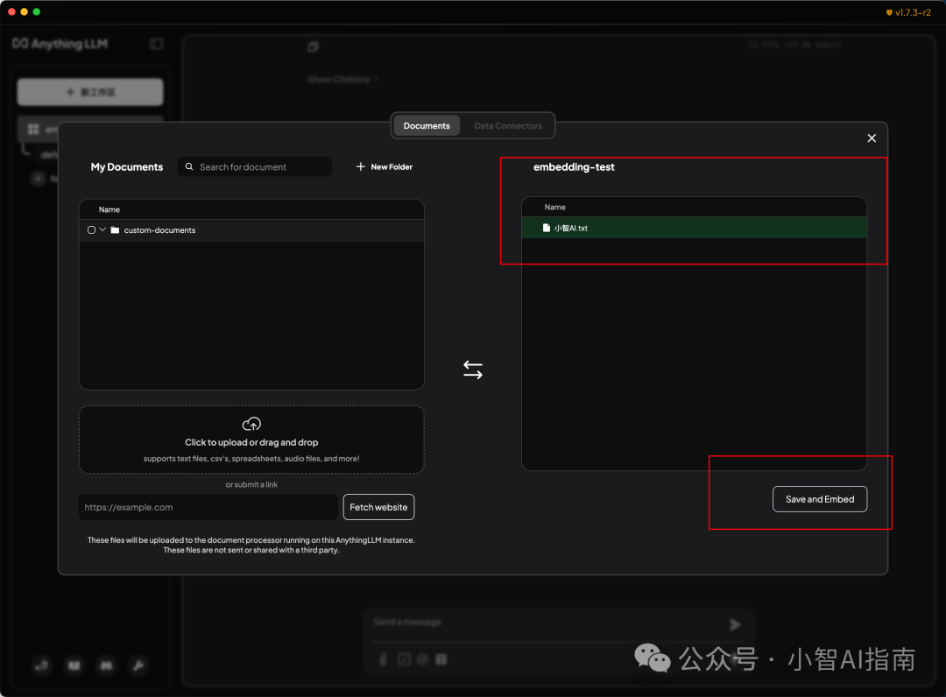The height and width of the screenshot is (697, 946).
Task: Select the 小智AI.txt file row
Action: pyautogui.click(x=694, y=228)
